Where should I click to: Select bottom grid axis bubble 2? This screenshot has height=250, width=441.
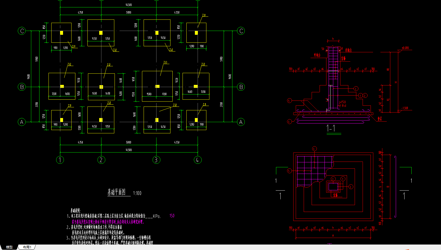(x=101, y=160)
